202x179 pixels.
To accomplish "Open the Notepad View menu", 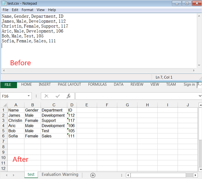I will (41, 10).
